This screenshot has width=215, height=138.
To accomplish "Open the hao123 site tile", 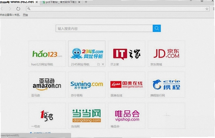I will (47, 53).
